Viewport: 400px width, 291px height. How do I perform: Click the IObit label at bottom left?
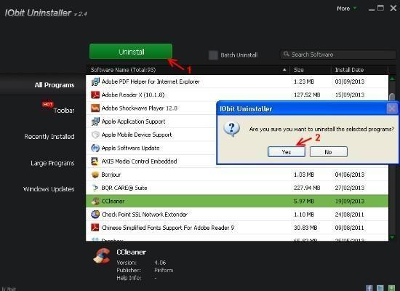click(9, 289)
